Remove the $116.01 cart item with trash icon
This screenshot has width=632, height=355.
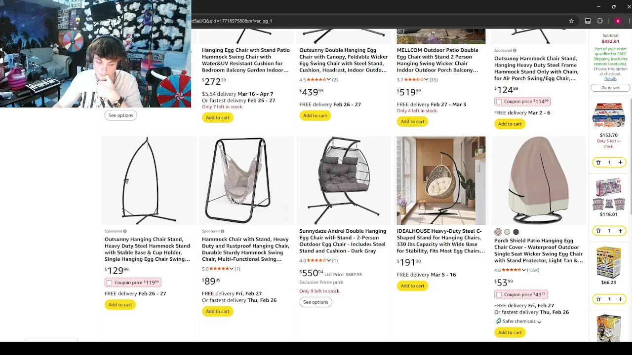[x=598, y=231]
